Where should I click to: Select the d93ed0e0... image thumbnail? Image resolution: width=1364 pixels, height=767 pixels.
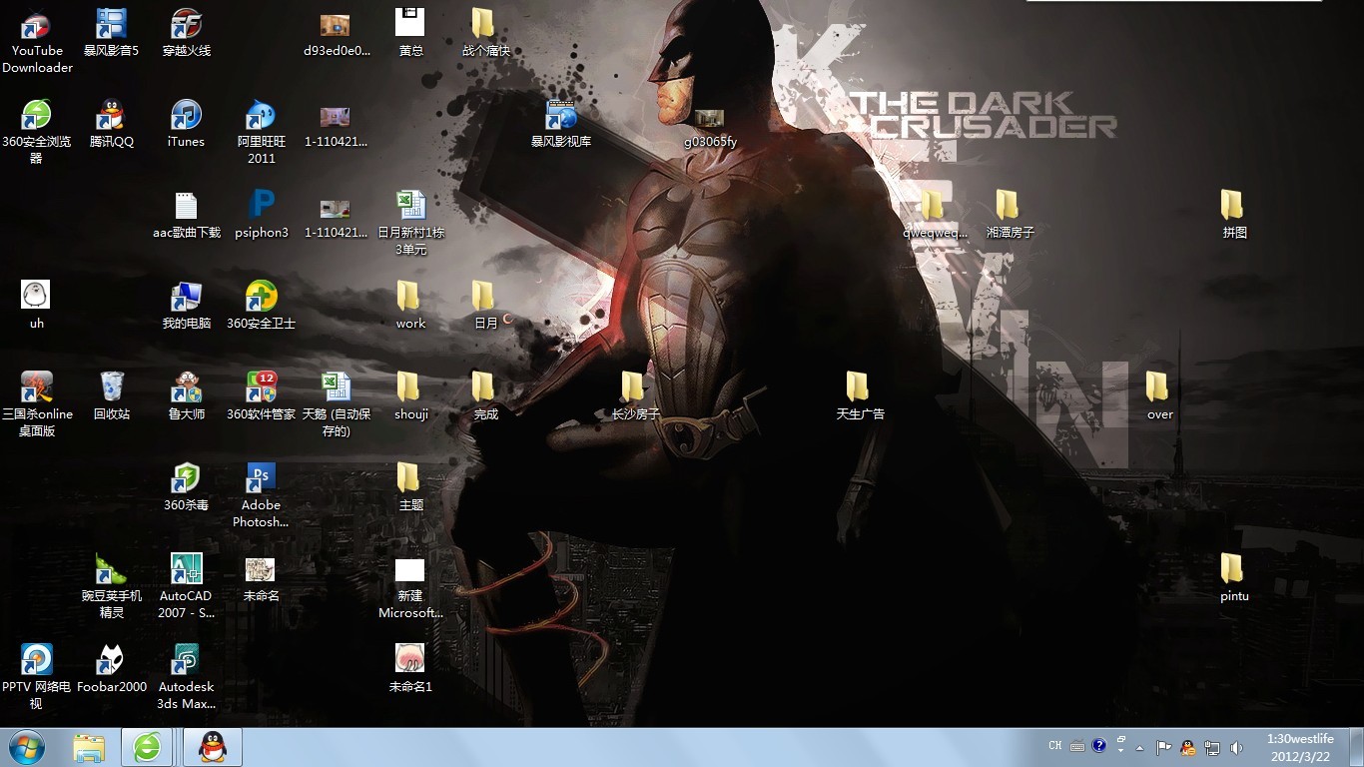(336, 33)
